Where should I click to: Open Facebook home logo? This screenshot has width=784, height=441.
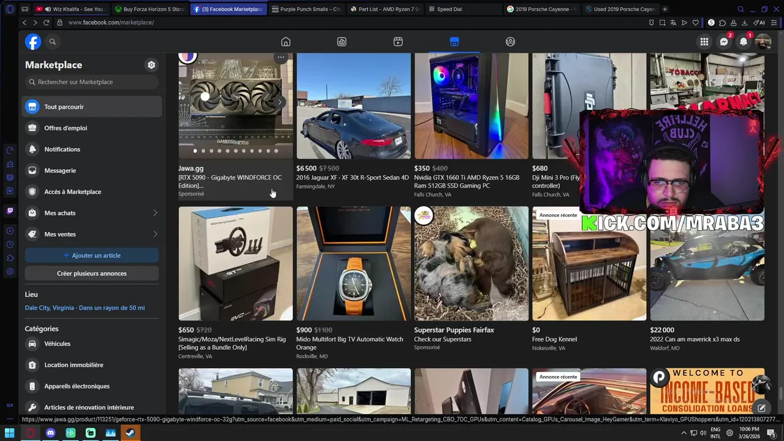[x=33, y=42]
